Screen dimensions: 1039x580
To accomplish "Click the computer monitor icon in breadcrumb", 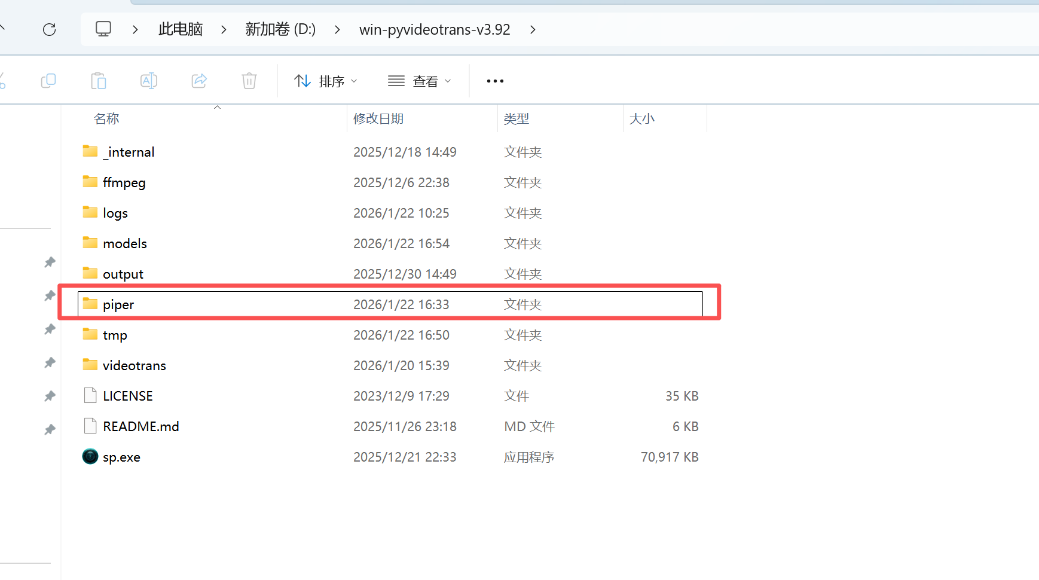I will pos(103,29).
